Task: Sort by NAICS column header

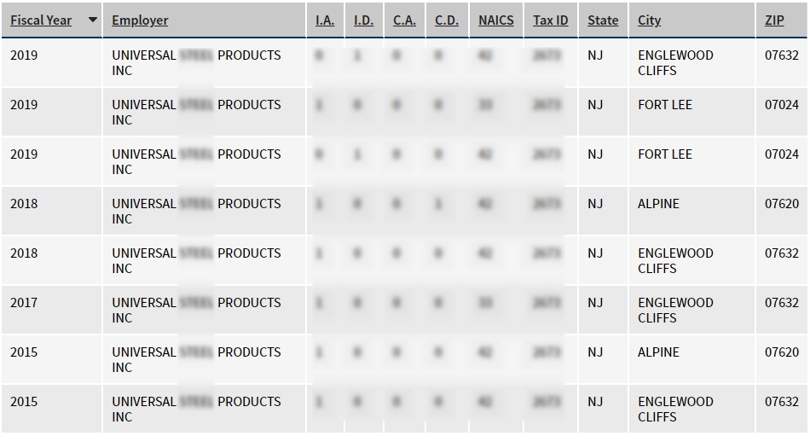Action: tap(496, 20)
